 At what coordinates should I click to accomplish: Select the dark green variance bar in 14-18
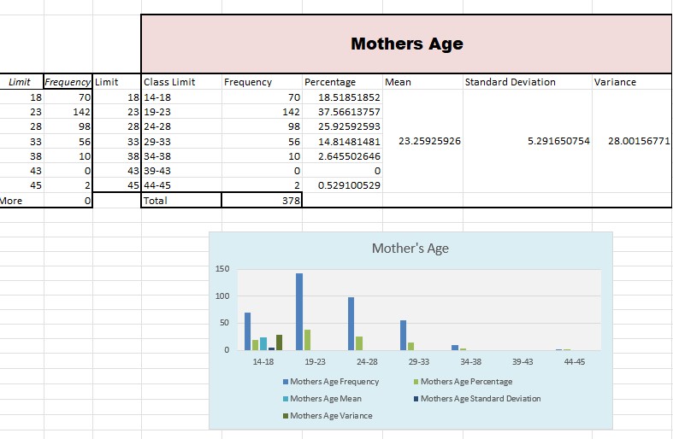(x=279, y=342)
